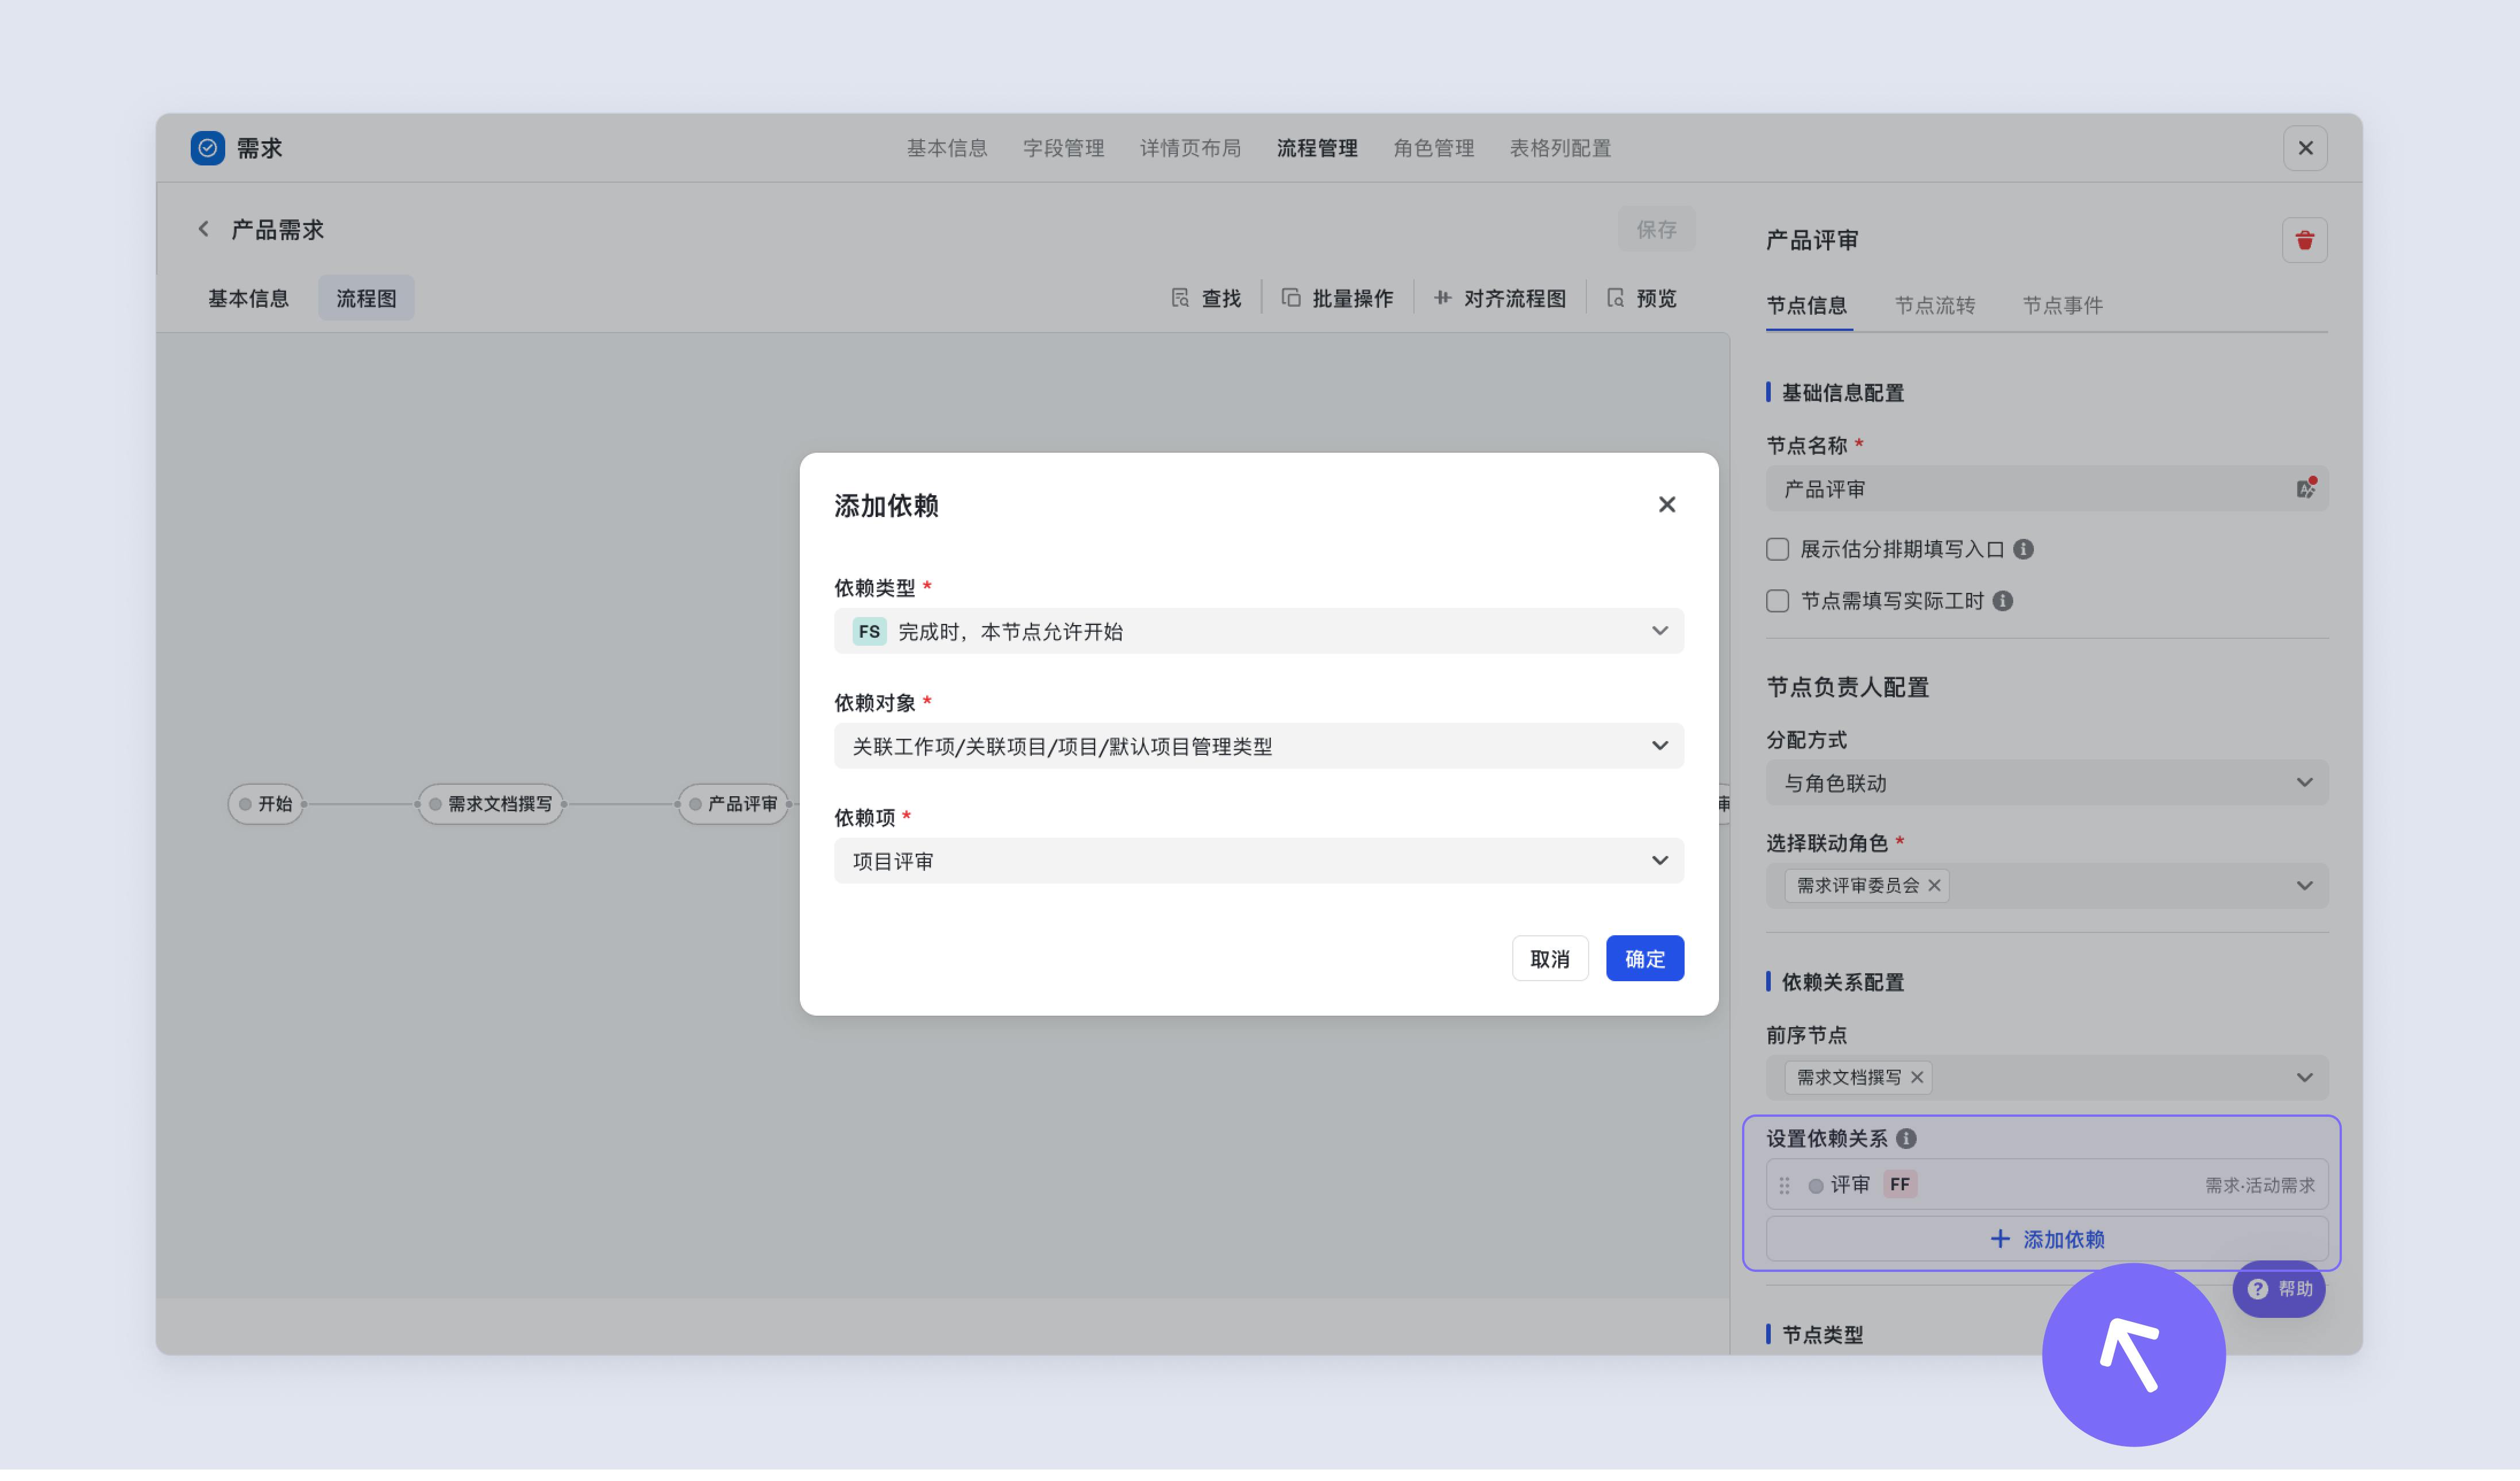The height and width of the screenshot is (1481, 2520).
Task: Click the FF badge on 评审 dependency
Action: pos(1899,1185)
